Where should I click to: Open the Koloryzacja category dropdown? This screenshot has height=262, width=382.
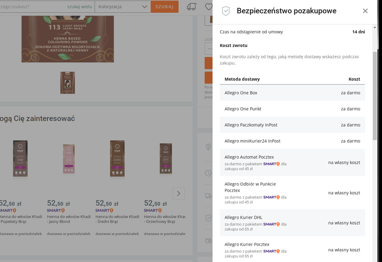(122, 7)
